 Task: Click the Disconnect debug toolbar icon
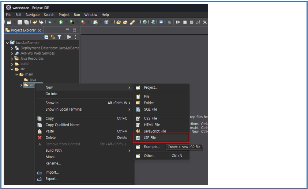(x=198, y=22)
